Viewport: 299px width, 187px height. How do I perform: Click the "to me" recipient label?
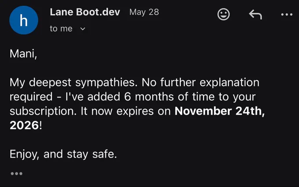[x=61, y=29]
